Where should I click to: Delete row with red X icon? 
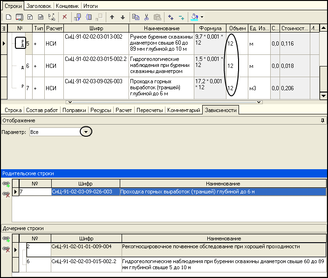pyautogui.click(x=65, y=17)
